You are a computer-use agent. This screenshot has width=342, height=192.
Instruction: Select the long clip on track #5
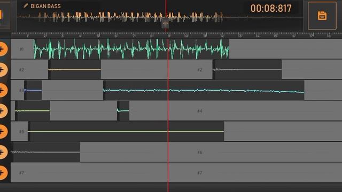126,132
